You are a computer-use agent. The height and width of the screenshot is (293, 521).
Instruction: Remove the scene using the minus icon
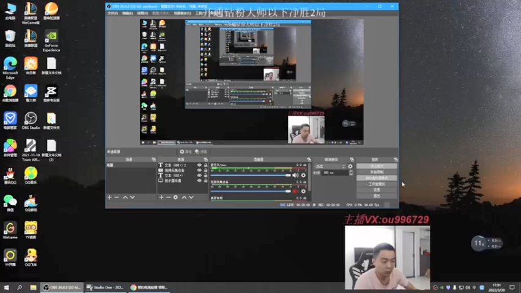[x=117, y=197]
